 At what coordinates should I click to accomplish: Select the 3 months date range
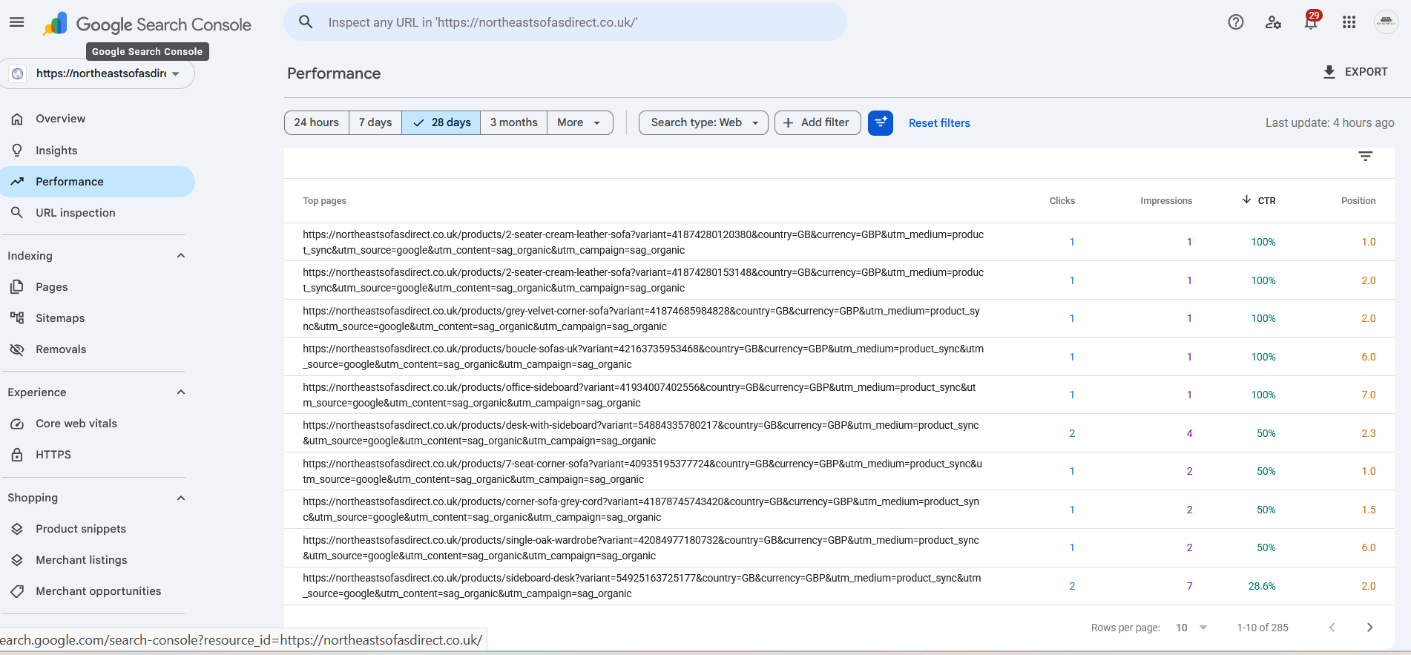513,122
